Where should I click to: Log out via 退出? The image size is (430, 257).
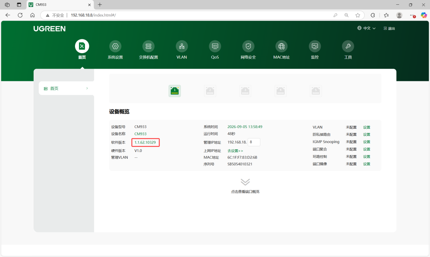389,28
